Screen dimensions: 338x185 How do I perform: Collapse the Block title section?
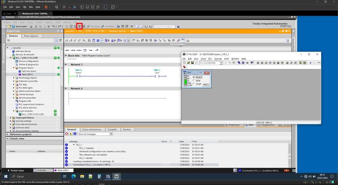point(66,56)
